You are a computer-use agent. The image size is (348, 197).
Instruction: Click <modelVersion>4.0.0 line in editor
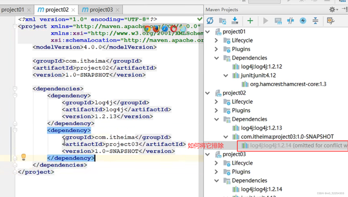click(95, 47)
